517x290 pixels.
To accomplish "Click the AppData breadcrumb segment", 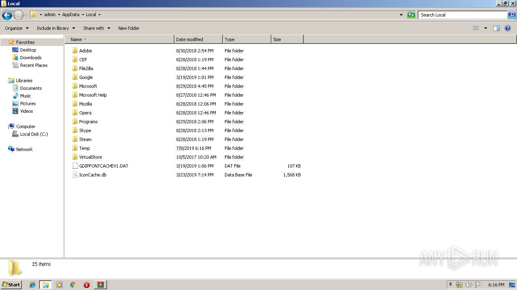I will point(71,15).
